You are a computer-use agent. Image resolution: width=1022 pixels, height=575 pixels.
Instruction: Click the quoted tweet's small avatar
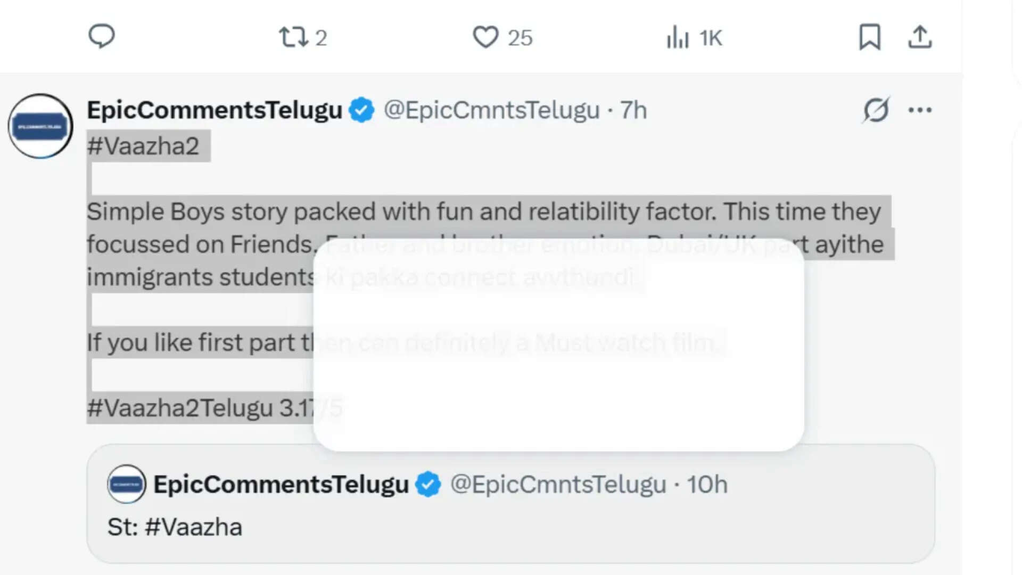tap(126, 484)
